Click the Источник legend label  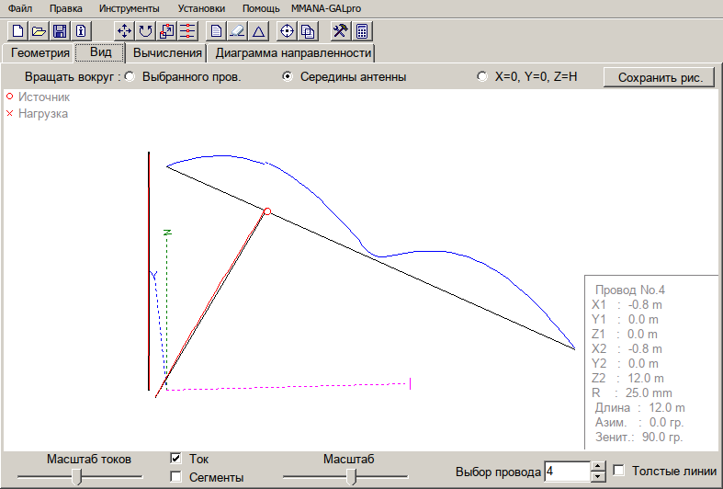44,97
